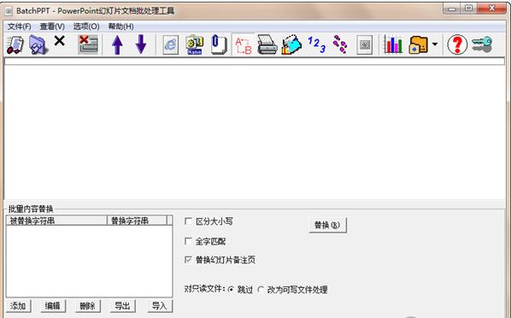Open the 文件(F) menu

20,26
